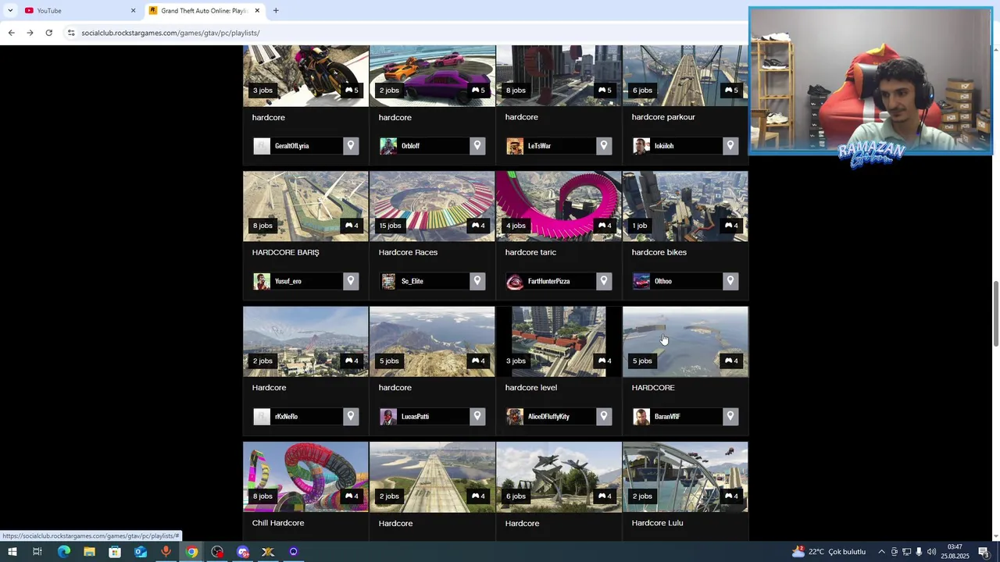This screenshot has width=1000, height=562.
Task: Open the pink loop hardcore taric thumbnail
Action: (559, 206)
